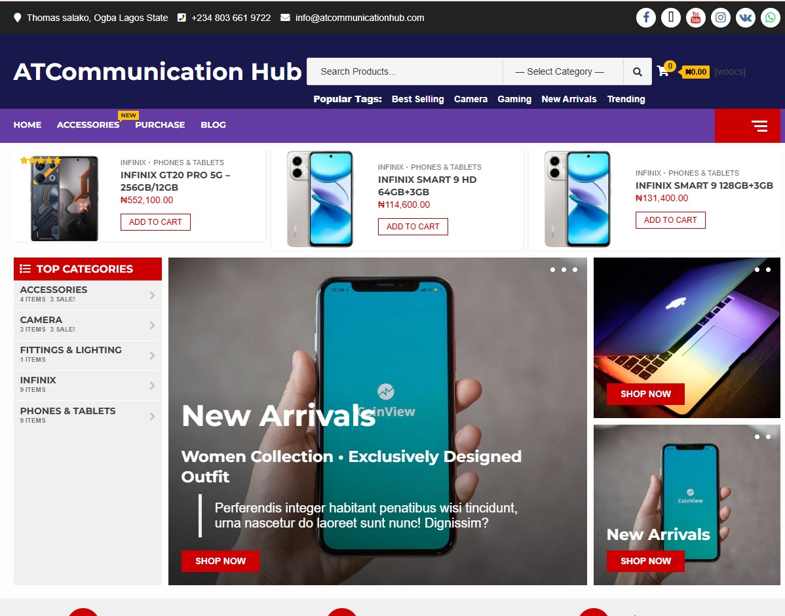The image size is (785, 616).
Task: Click the Search Products input field
Action: pos(404,71)
